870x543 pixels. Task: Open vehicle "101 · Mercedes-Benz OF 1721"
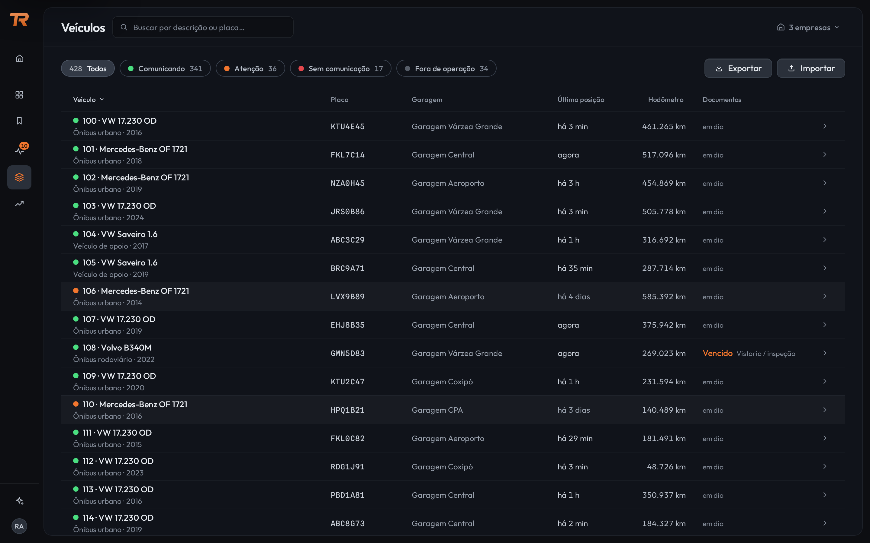coord(135,149)
